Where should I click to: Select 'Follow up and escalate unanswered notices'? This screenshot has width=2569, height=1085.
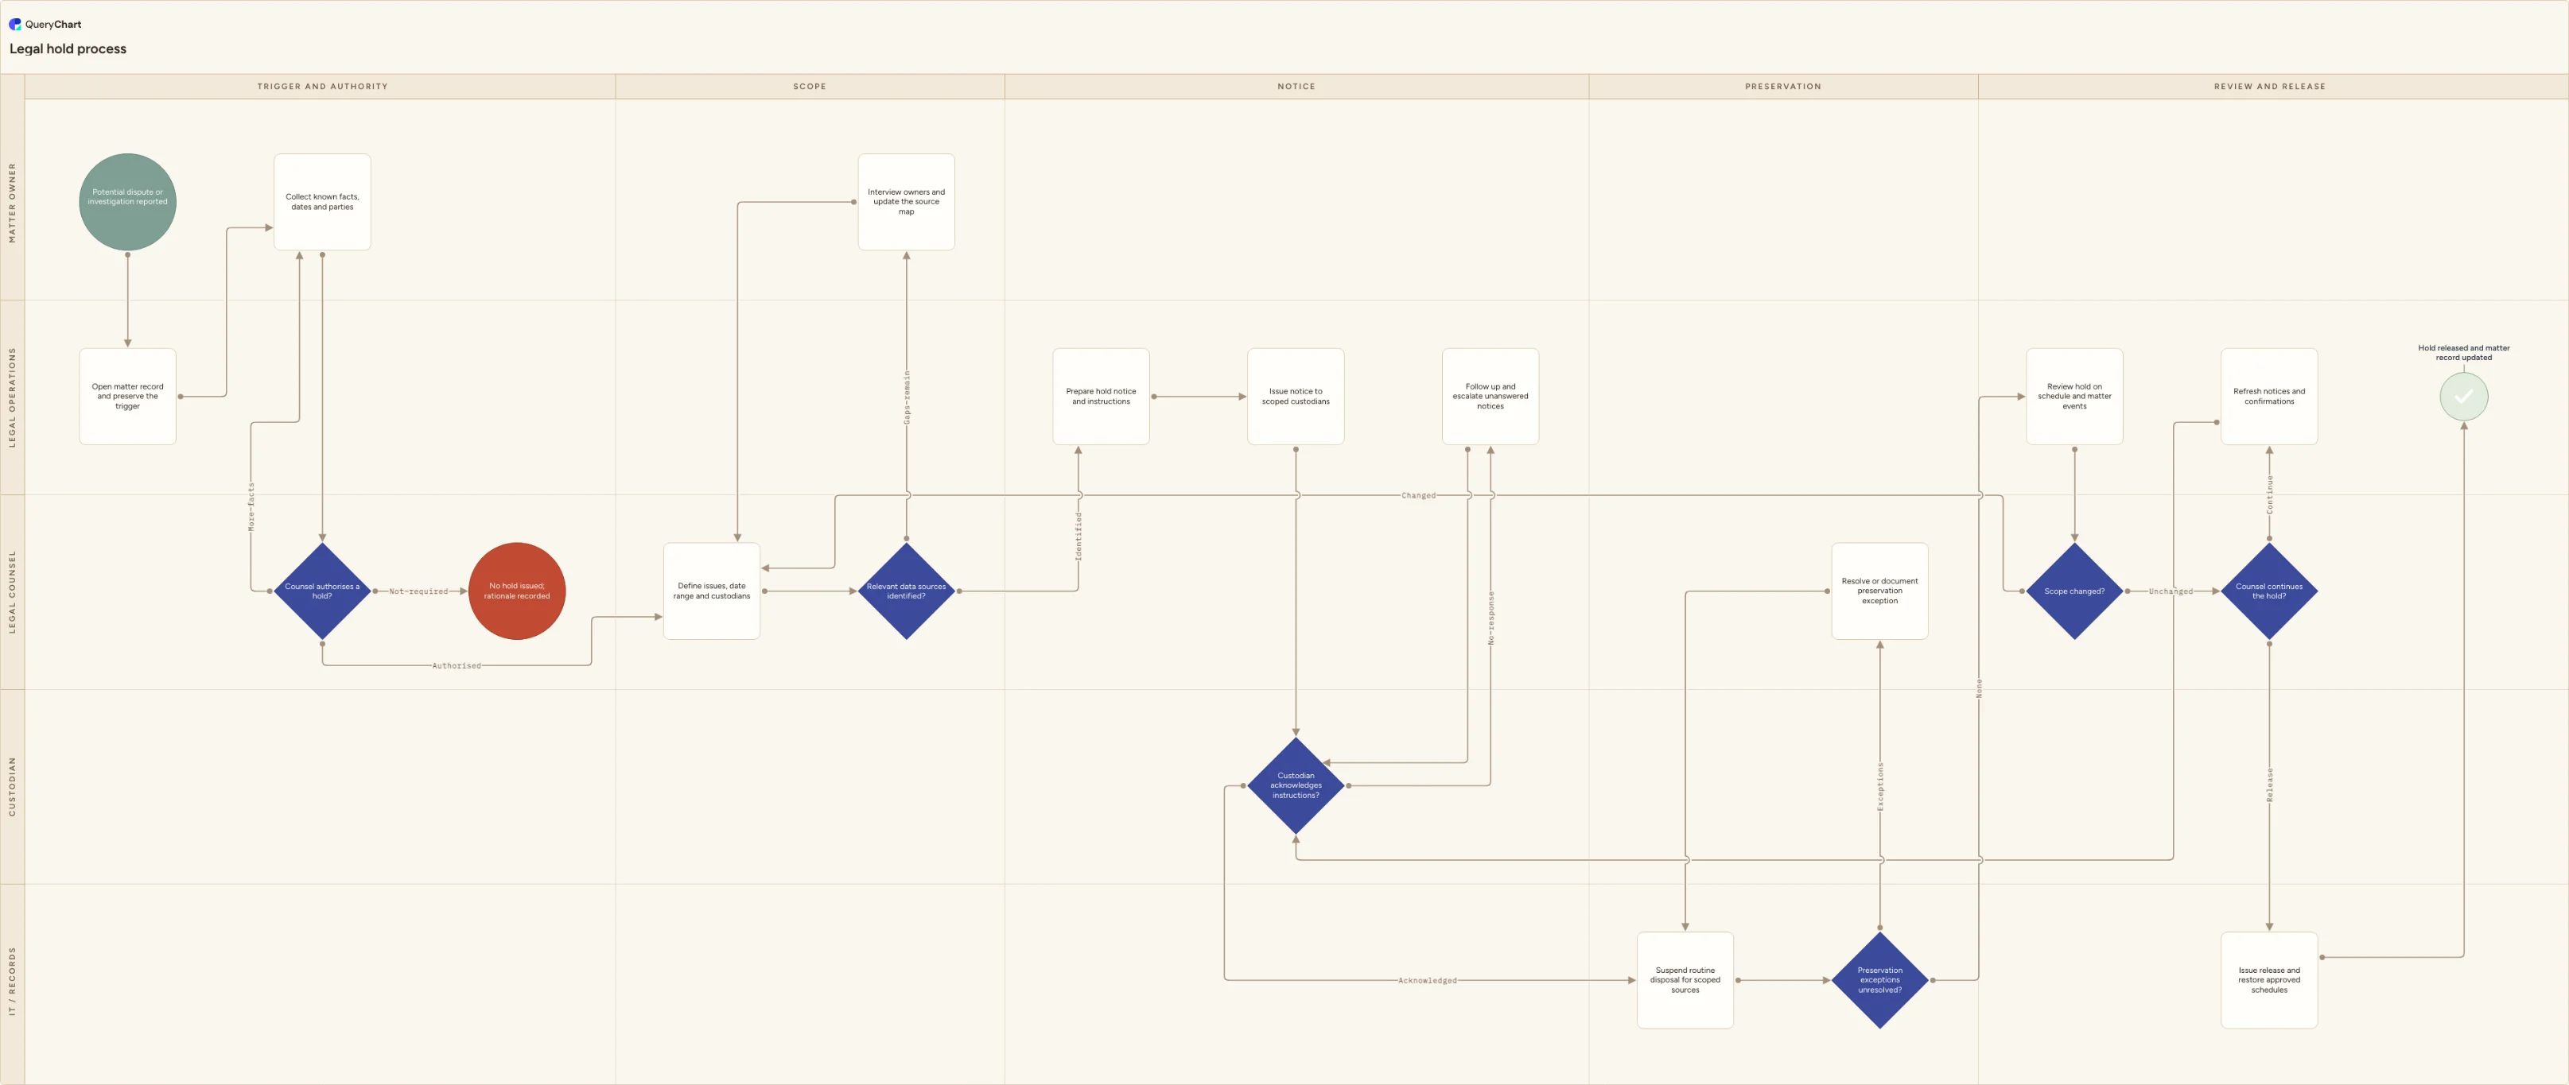coord(1490,397)
